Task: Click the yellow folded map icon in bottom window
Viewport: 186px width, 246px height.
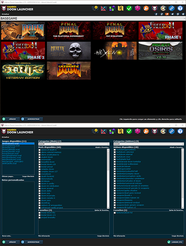Action: [120, 131]
